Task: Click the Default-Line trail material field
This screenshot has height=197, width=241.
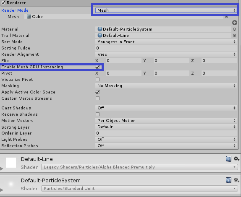Action: [163, 36]
